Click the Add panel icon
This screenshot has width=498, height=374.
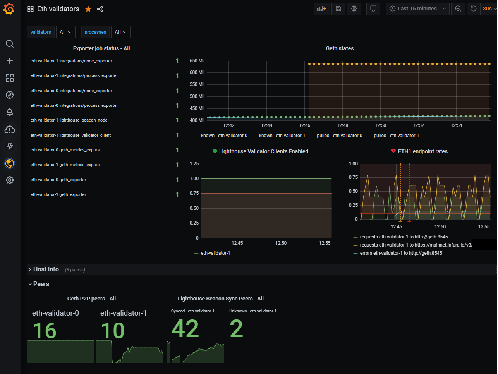coord(321,9)
